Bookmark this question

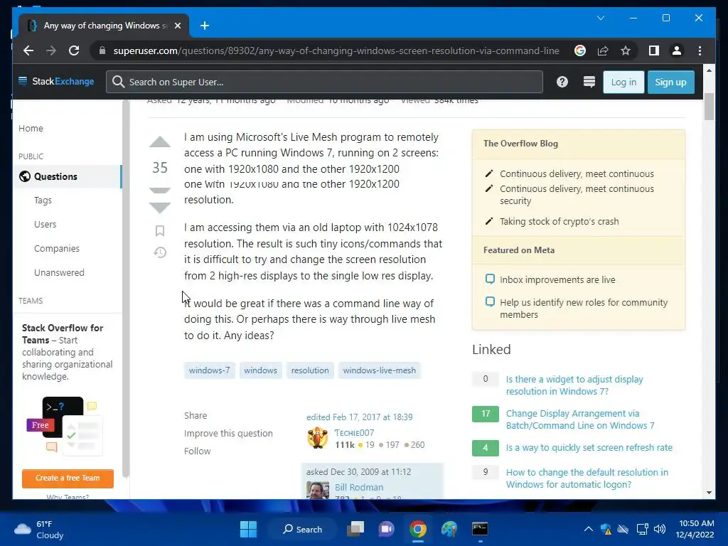coord(160,231)
